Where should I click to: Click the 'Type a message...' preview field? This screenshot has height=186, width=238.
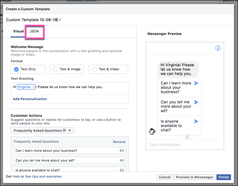click(185, 145)
